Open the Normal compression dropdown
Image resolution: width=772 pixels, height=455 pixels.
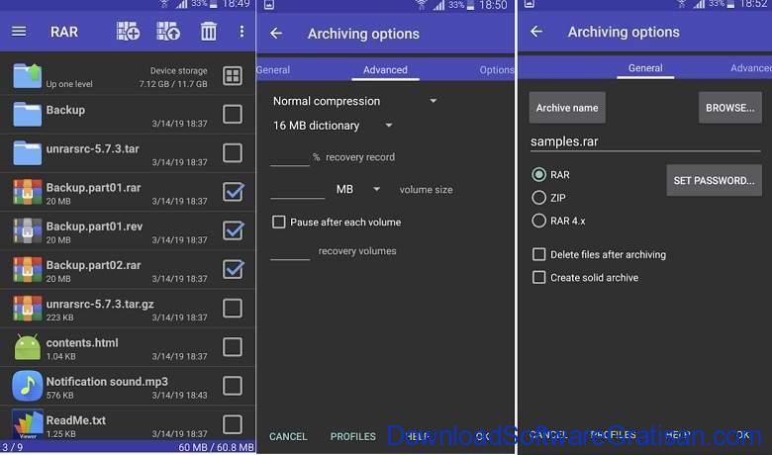point(354,101)
